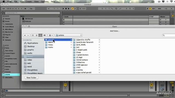Switch Open dialog to list view
This screenshot has height=98, width=175.
click(36, 35)
